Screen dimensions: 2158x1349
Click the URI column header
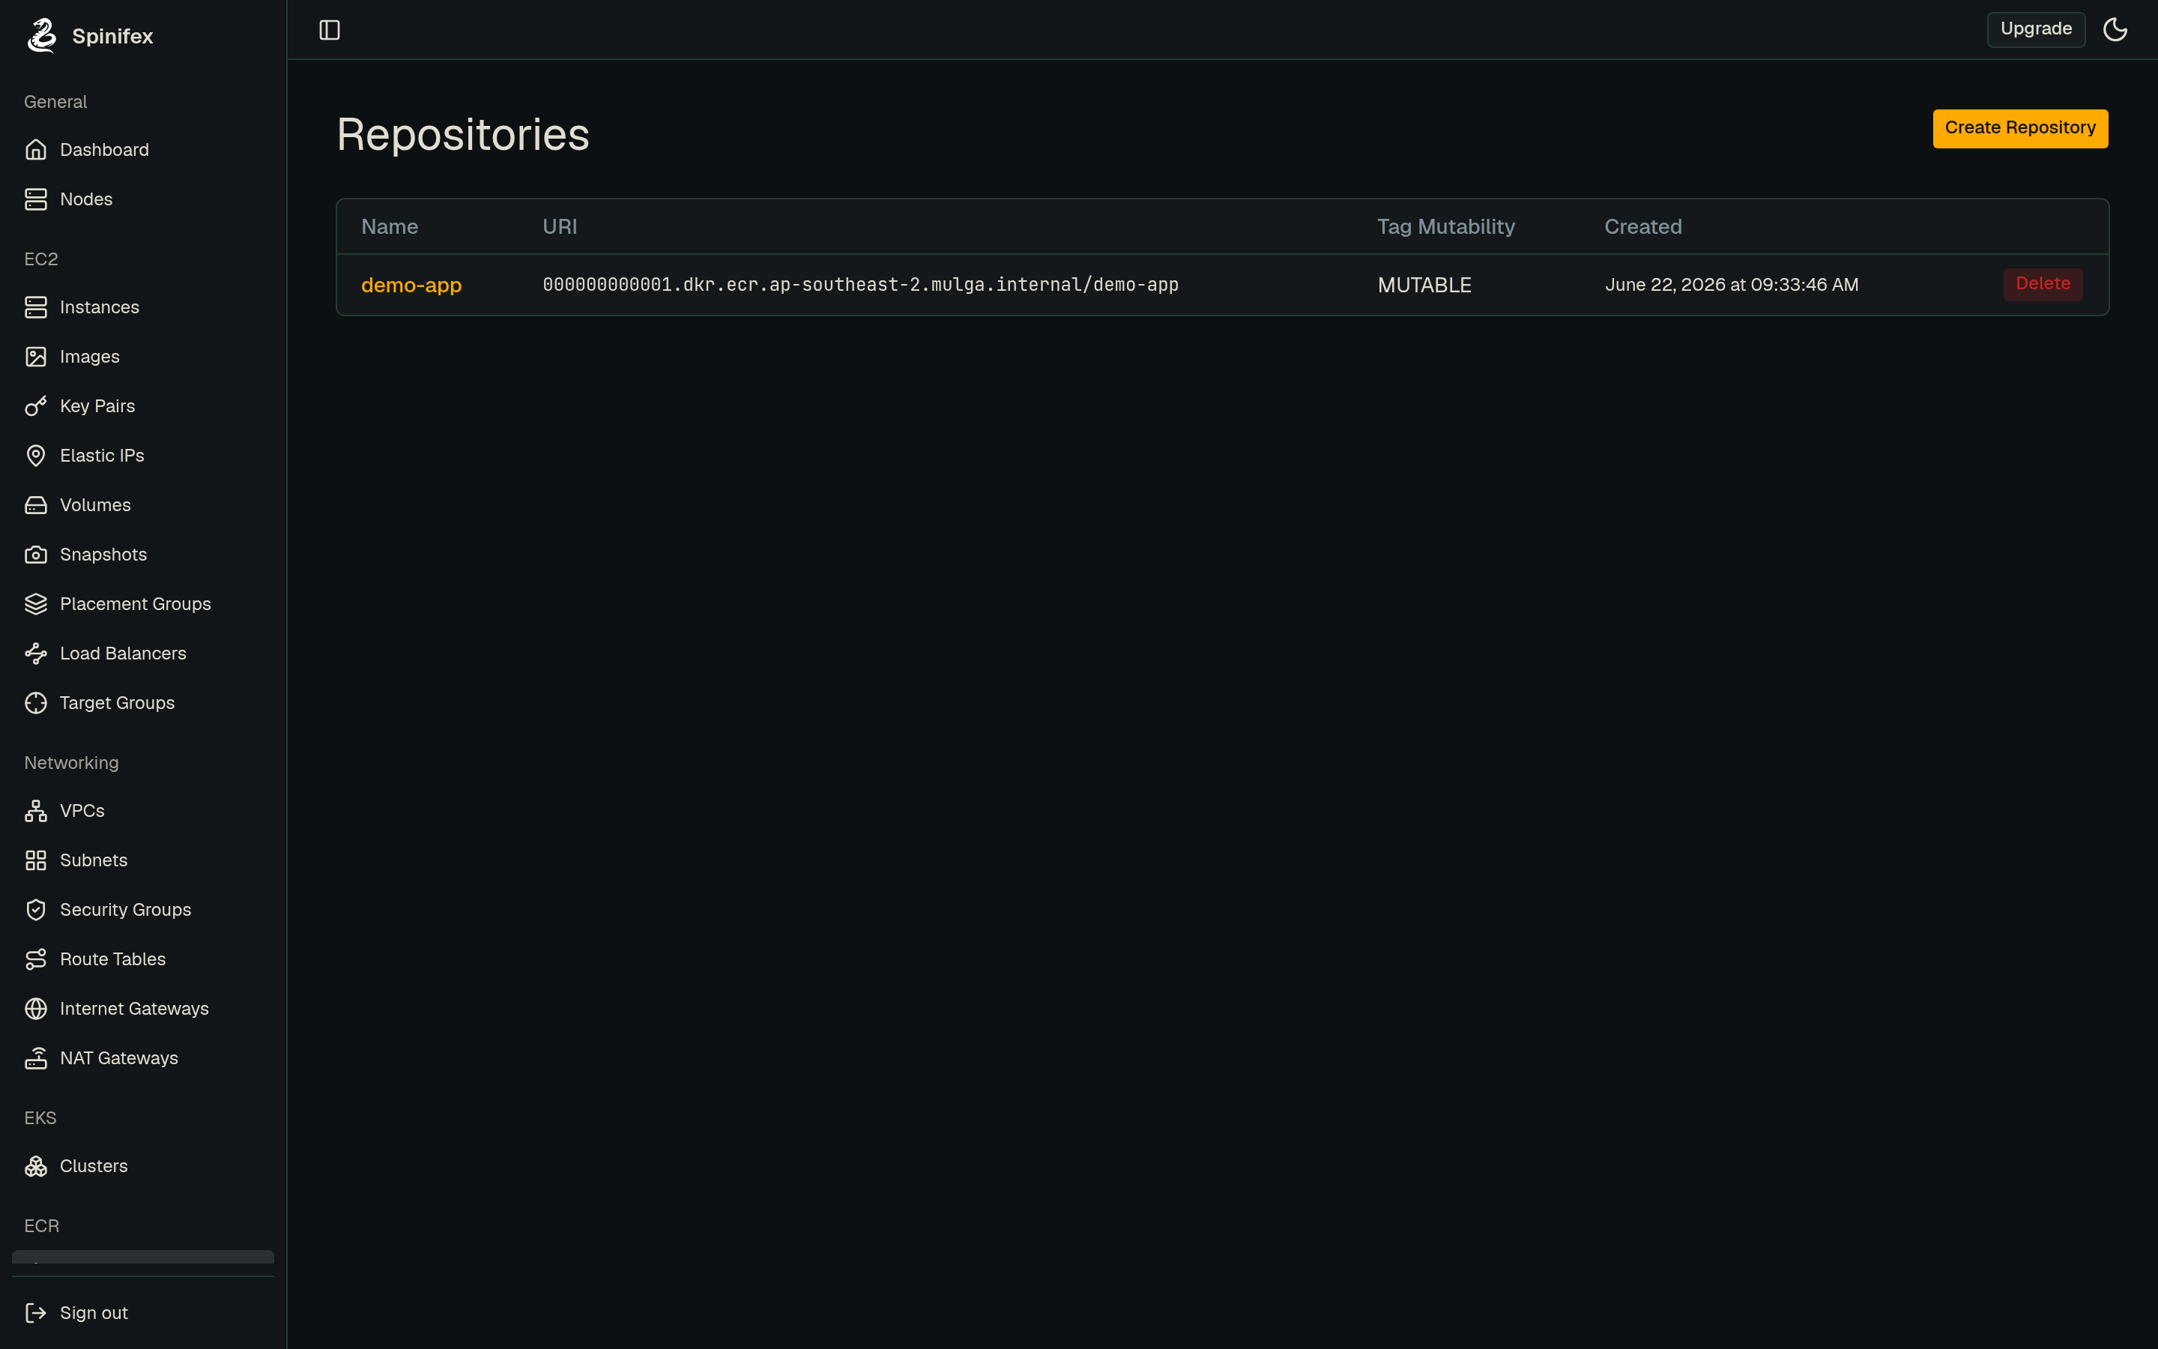coord(559,226)
